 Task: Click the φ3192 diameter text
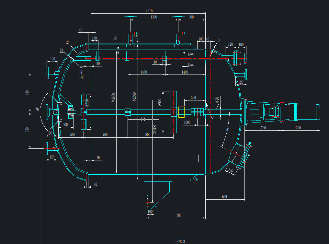tap(155, 129)
